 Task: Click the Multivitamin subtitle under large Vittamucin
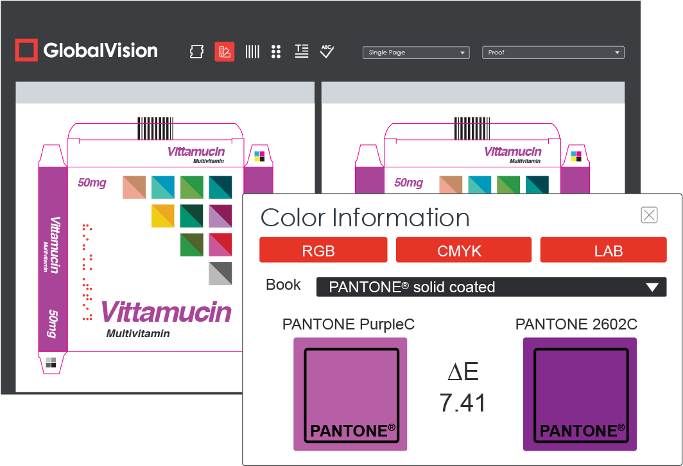[138, 334]
